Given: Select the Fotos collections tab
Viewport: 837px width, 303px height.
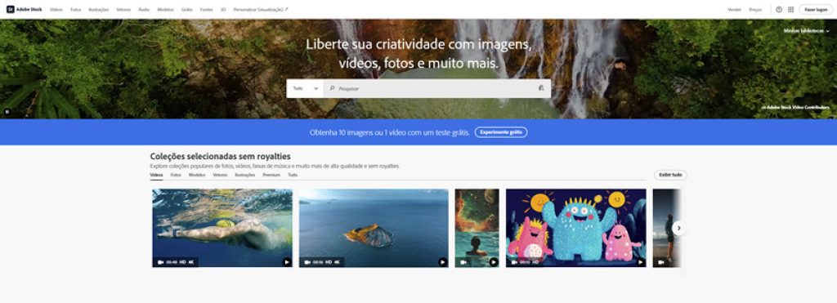Looking at the screenshot, I should [176, 175].
